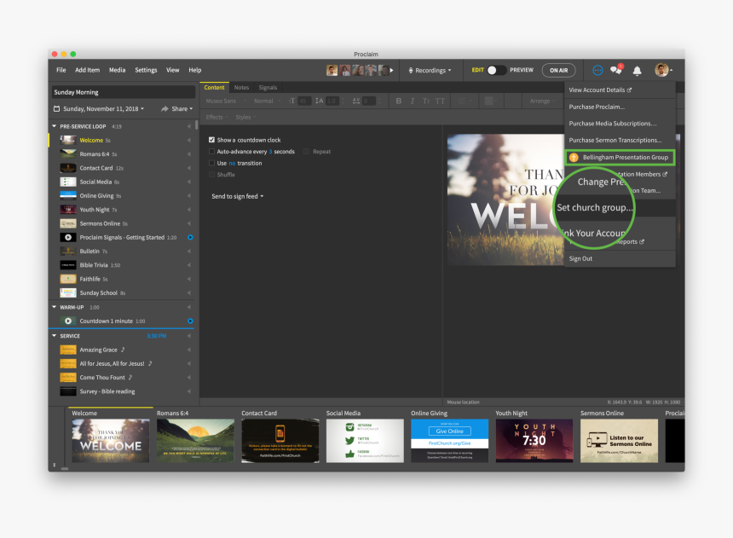This screenshot has height=538, width=733.
Task: Check the Repeat checkbox
Action: click(x=306, y=152)
